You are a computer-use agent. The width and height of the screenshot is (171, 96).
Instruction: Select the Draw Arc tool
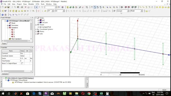(x=146, y=7)
